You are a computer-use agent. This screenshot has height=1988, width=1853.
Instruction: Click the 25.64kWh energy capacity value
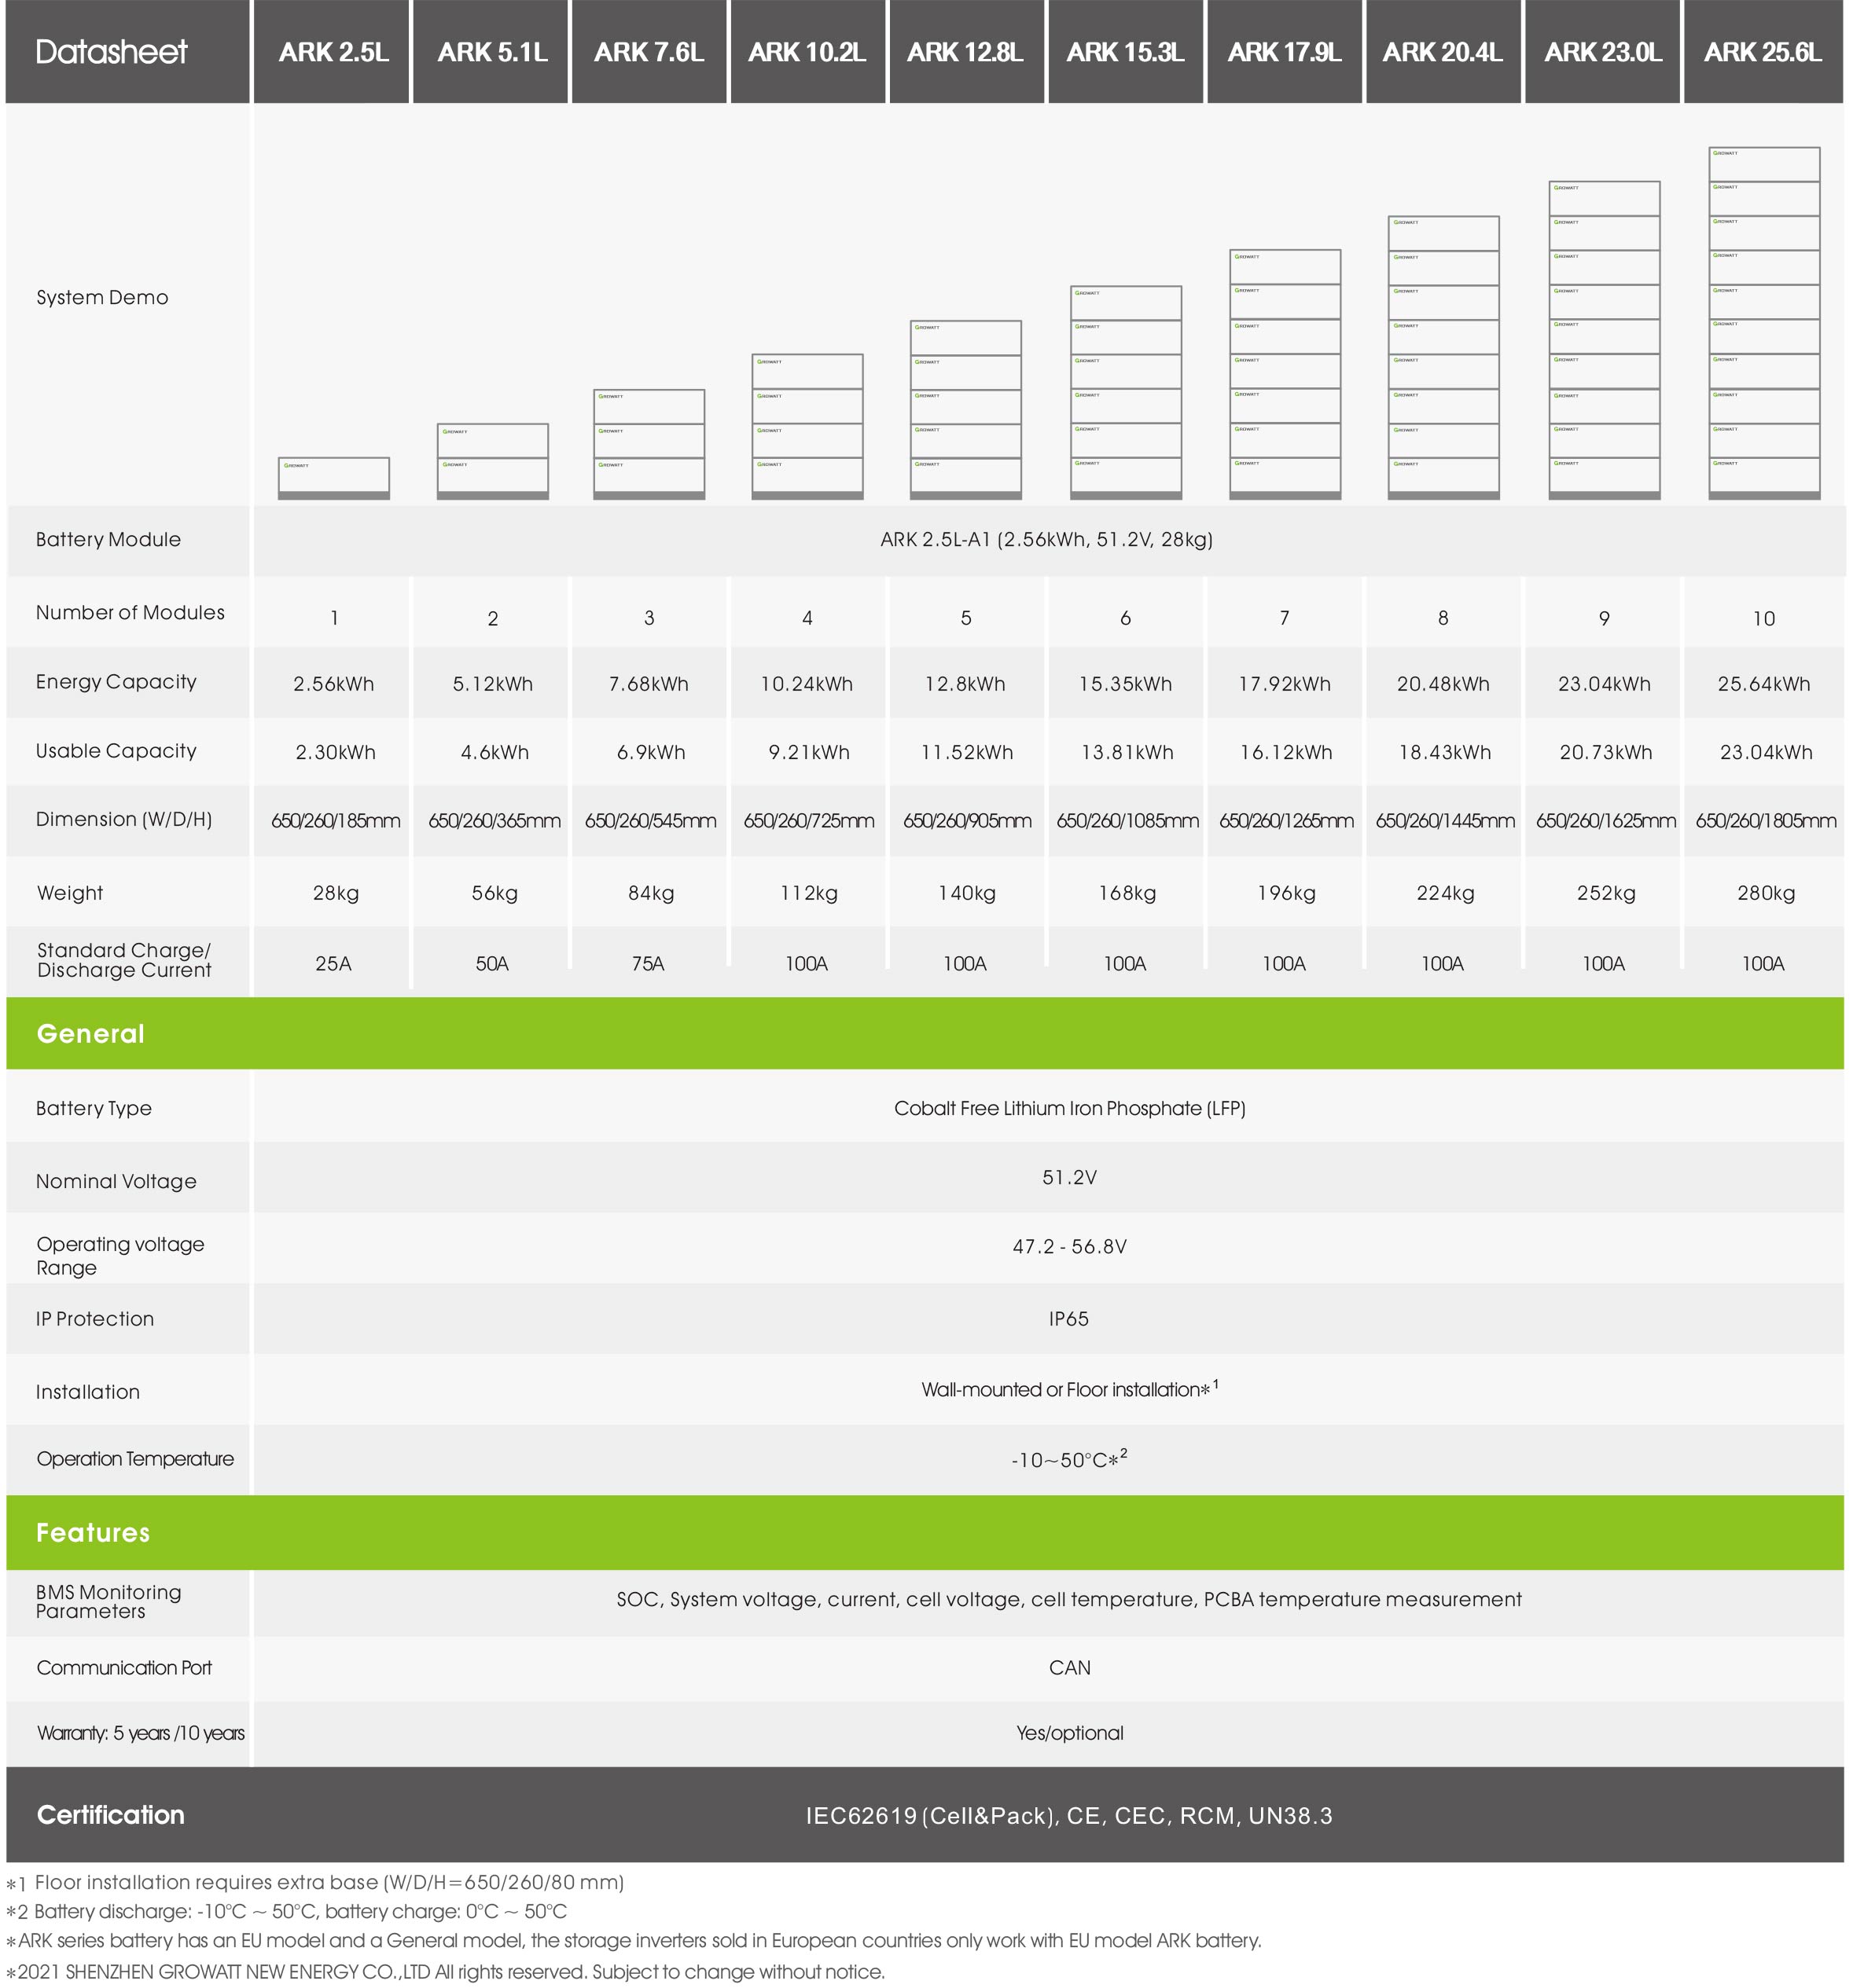coord(1763,684)
